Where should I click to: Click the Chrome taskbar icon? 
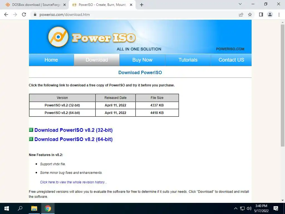[x=48, y=208]
